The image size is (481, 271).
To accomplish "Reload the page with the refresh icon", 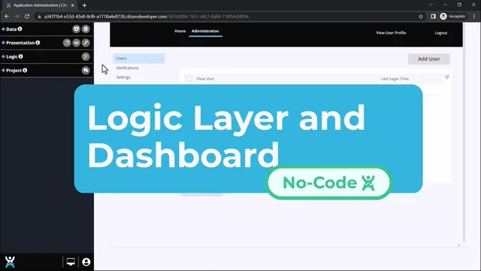I will (27, 16).
